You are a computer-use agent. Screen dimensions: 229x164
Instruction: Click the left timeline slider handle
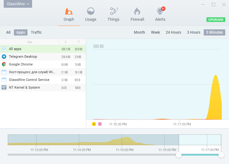tap(179, 155)
